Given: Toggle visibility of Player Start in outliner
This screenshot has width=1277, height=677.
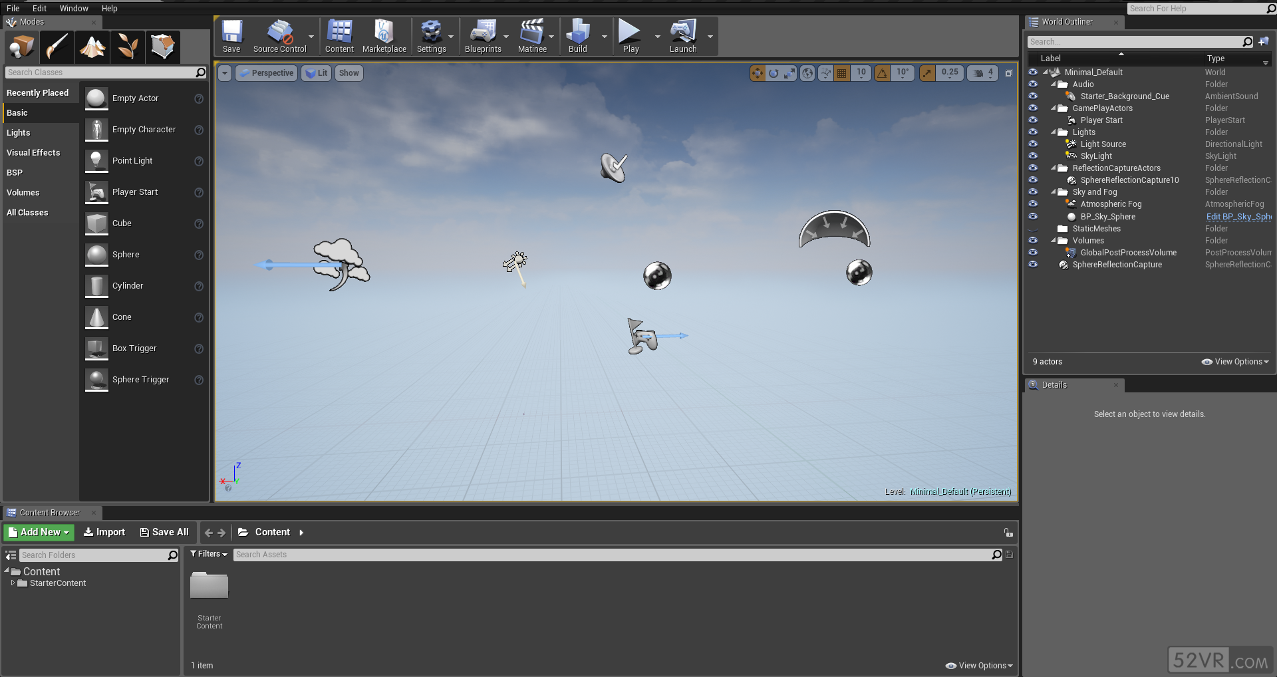Looking at the screenshot, I should pyautogui.click(x=1033, y=120).
